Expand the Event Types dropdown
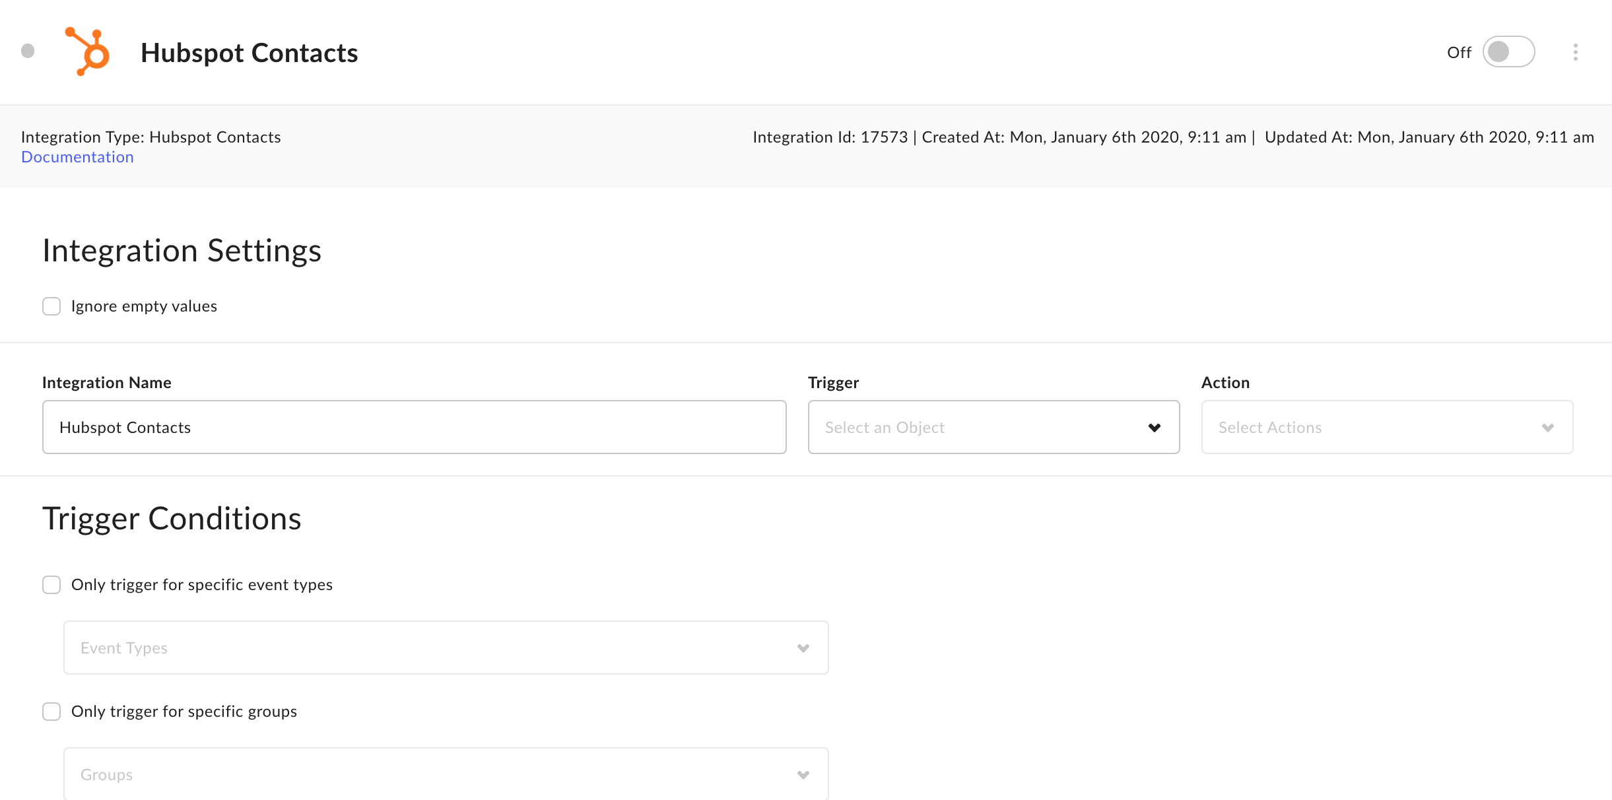Viewport: 1612px width, 800px height. pyautogui.click(x=446, y=648)
